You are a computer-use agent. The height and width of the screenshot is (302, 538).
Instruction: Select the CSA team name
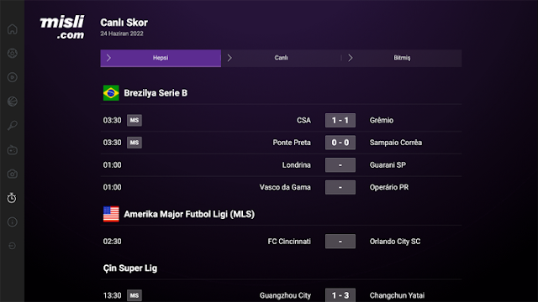click(303, 120)
